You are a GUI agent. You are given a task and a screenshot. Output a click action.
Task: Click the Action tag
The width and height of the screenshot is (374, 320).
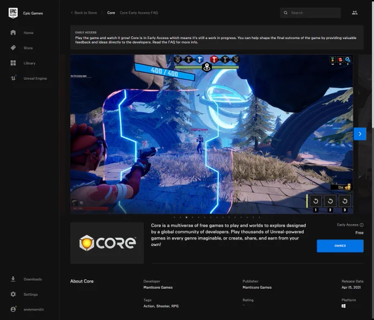pos(149,306)
